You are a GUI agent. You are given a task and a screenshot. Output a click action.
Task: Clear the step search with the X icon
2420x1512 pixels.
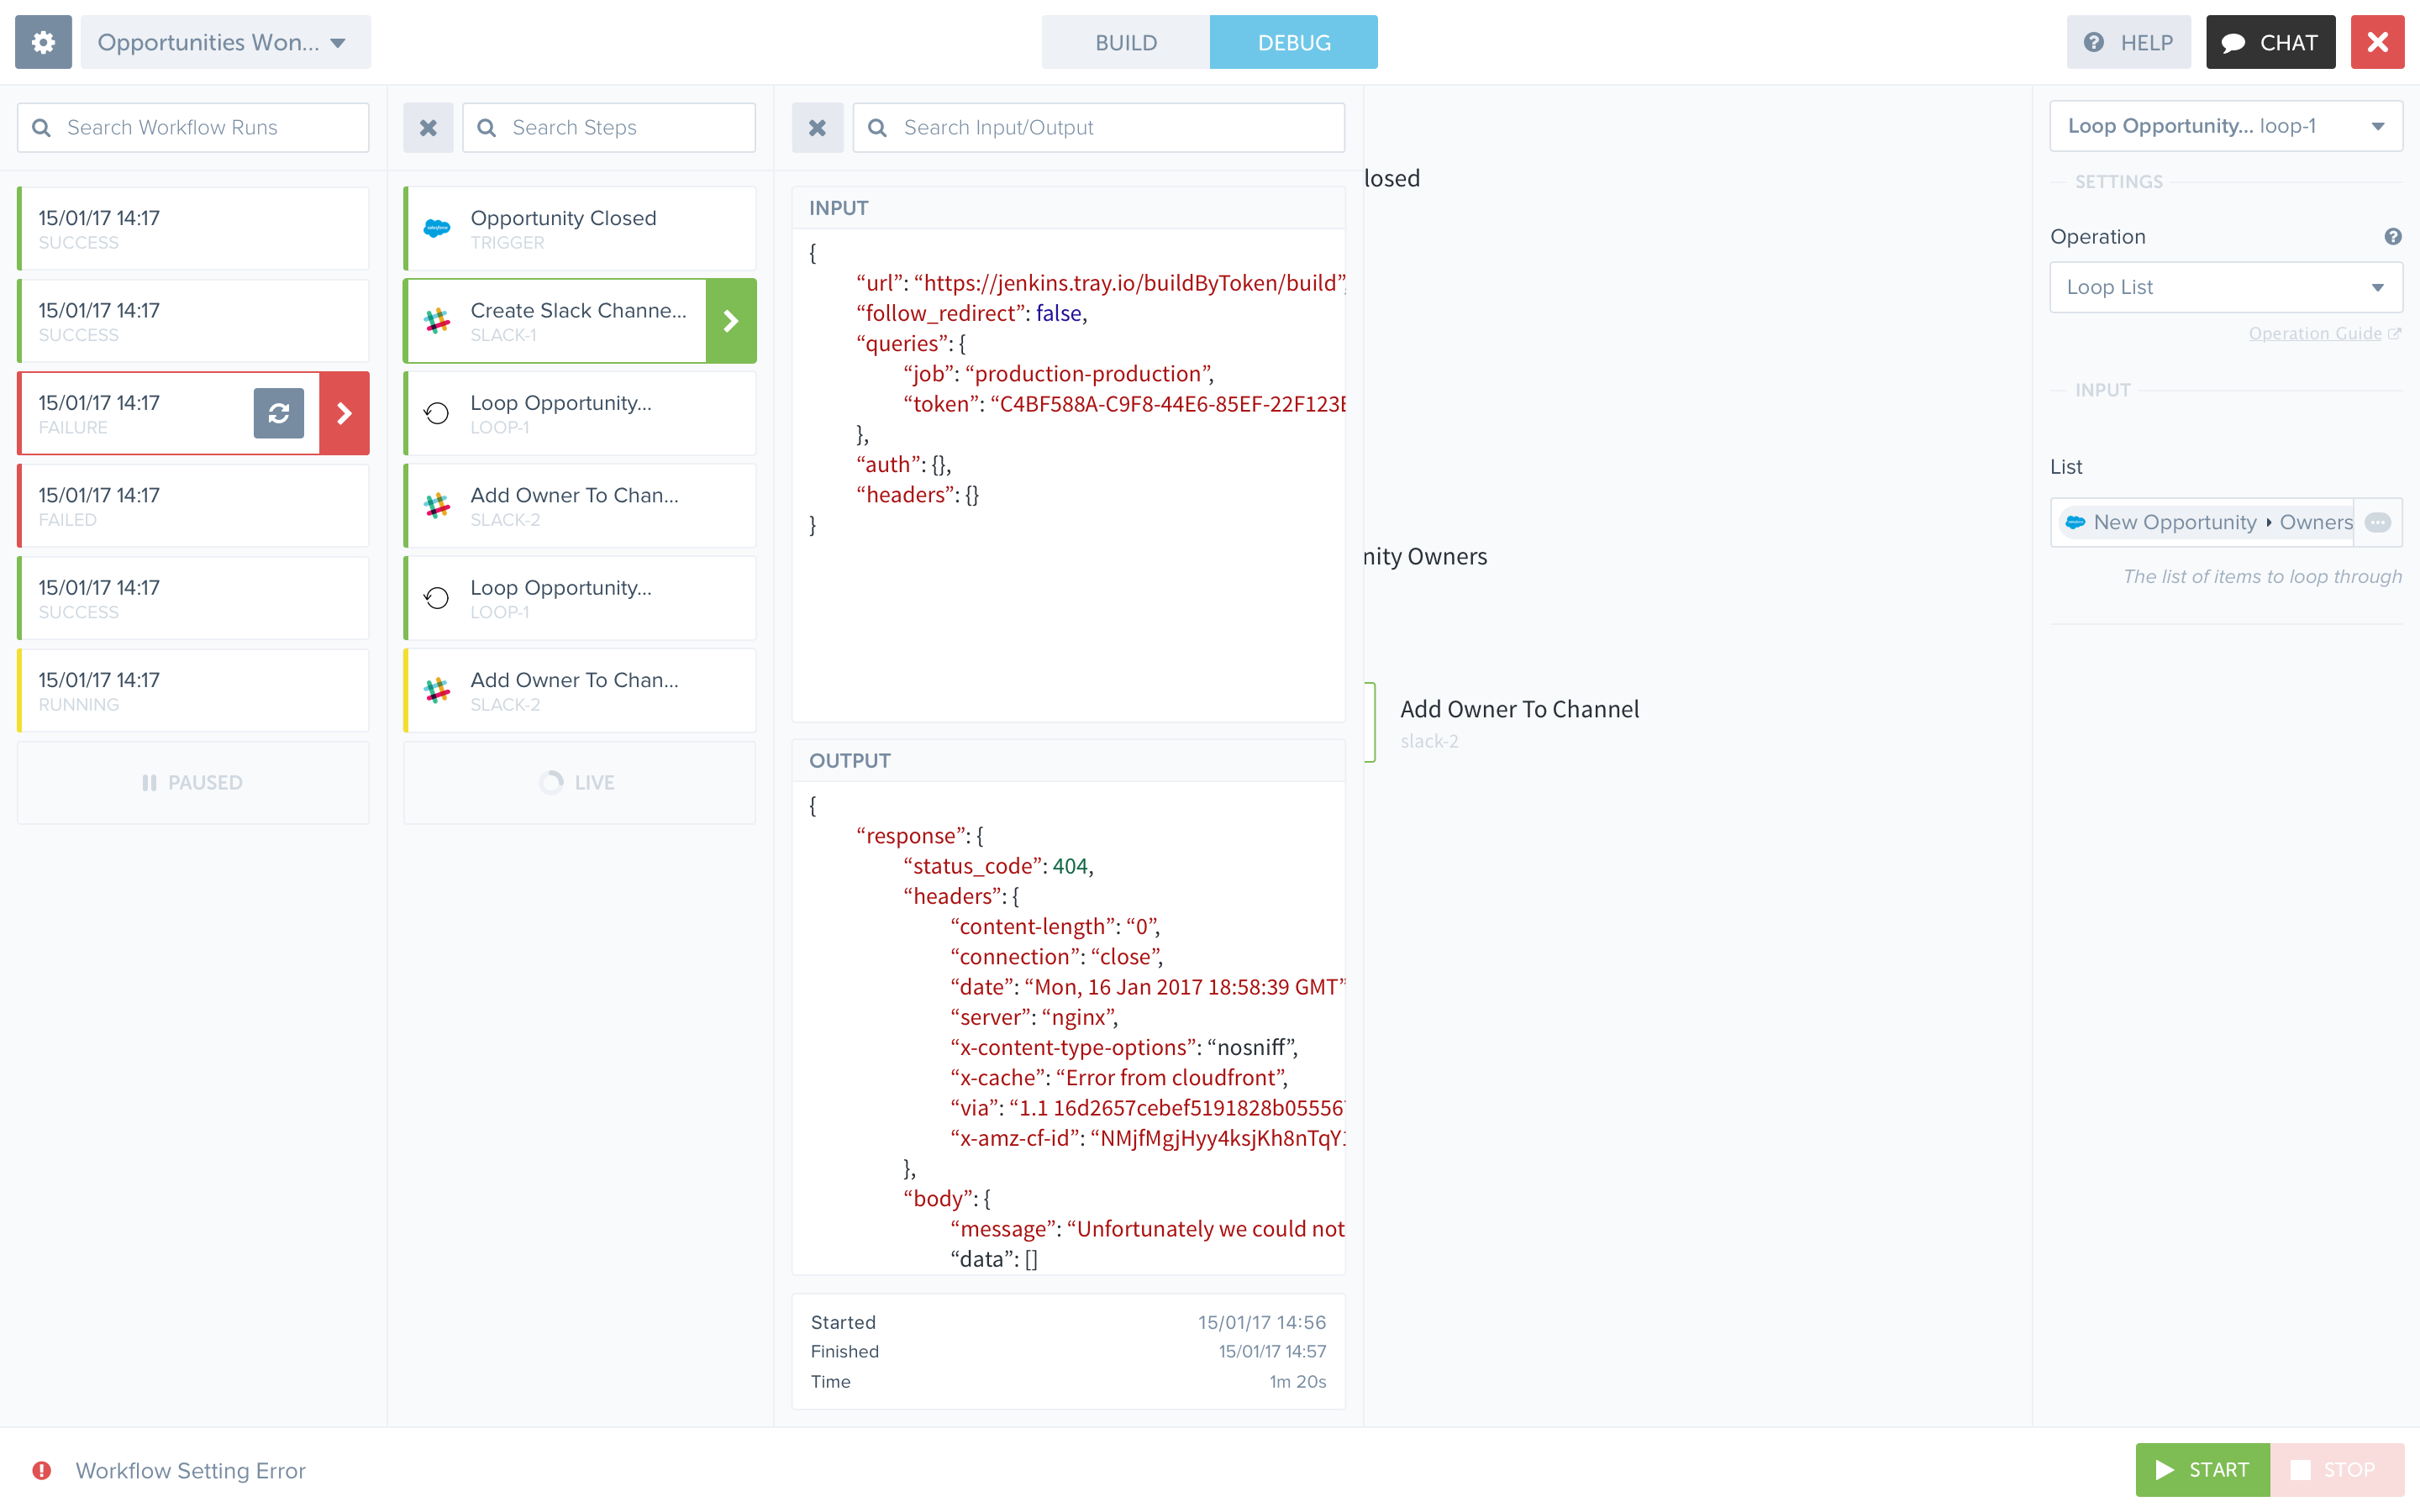(428, 128)
